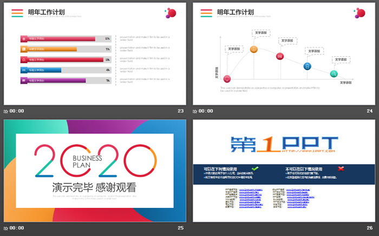Click the 演示完毕 感谢观看 heading
Screen dimensions: 379x236
pyautogui.click(x=94, y=187)
